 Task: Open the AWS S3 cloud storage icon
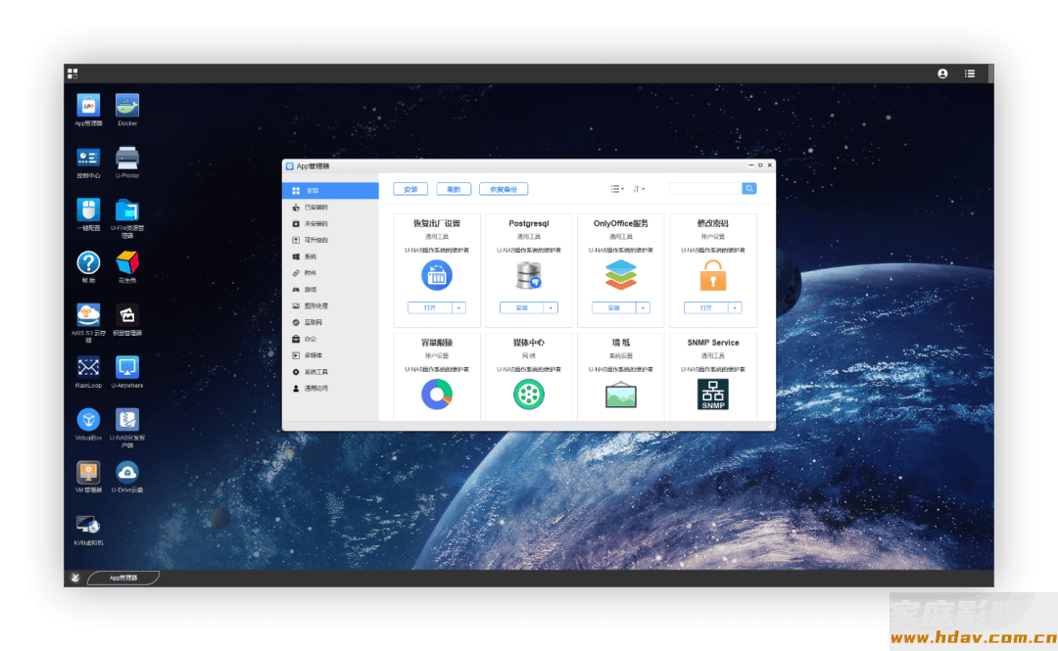(88, 315)
